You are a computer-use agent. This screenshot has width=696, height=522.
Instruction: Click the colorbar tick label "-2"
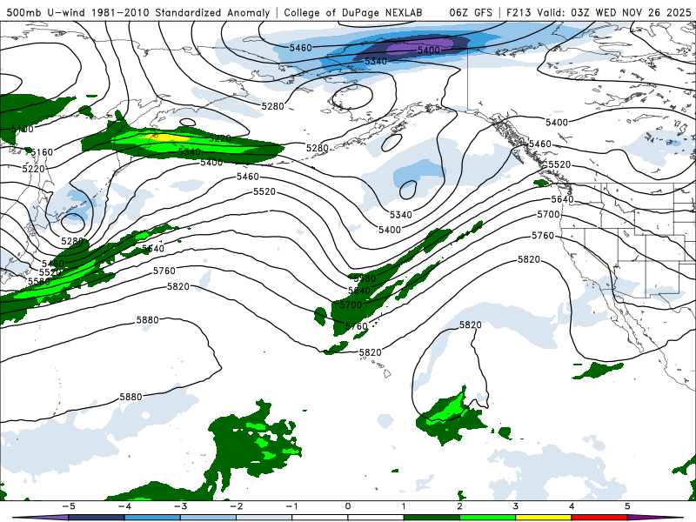(236, 506)
